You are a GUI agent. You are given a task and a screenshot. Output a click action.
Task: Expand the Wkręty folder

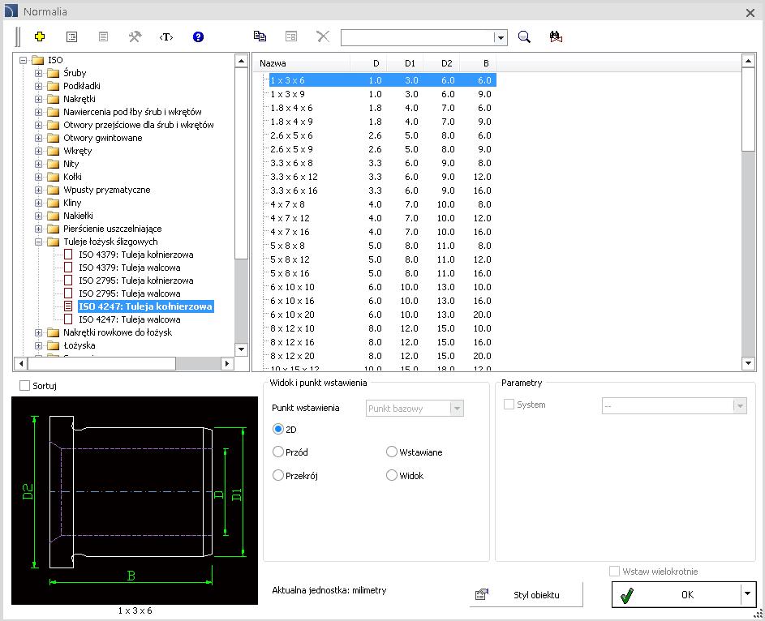click(38, 151)
